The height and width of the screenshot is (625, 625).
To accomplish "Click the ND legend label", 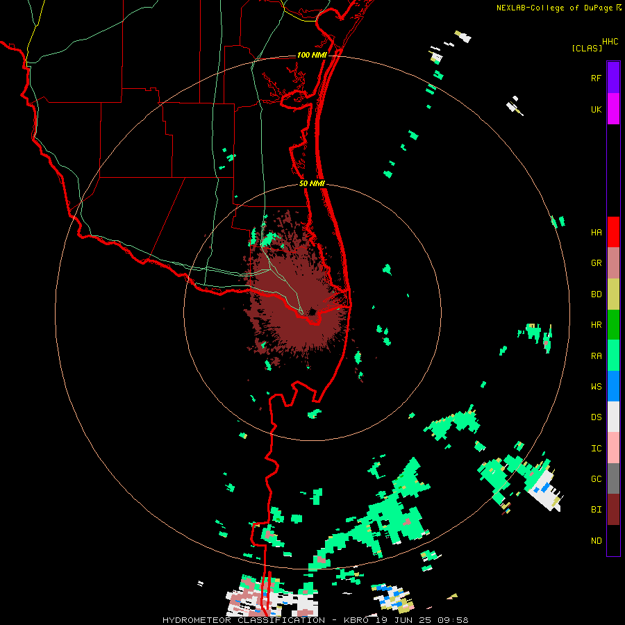I will click(x=596, y=540).
